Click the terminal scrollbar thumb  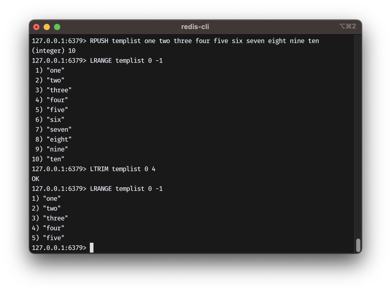click(x=358, y=245)
